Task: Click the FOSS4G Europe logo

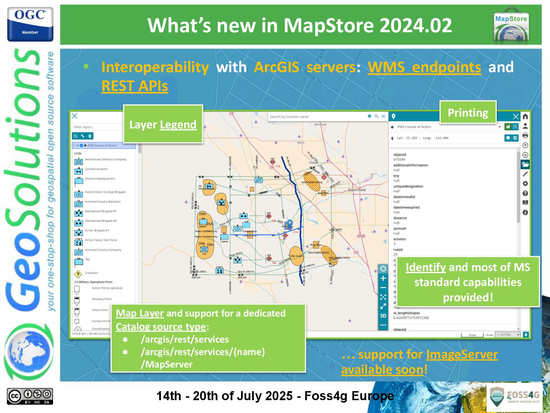Action: [x=515, y=397]
